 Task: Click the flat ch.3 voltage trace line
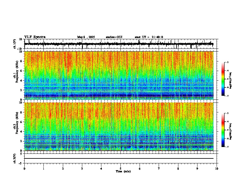(119, 158)
